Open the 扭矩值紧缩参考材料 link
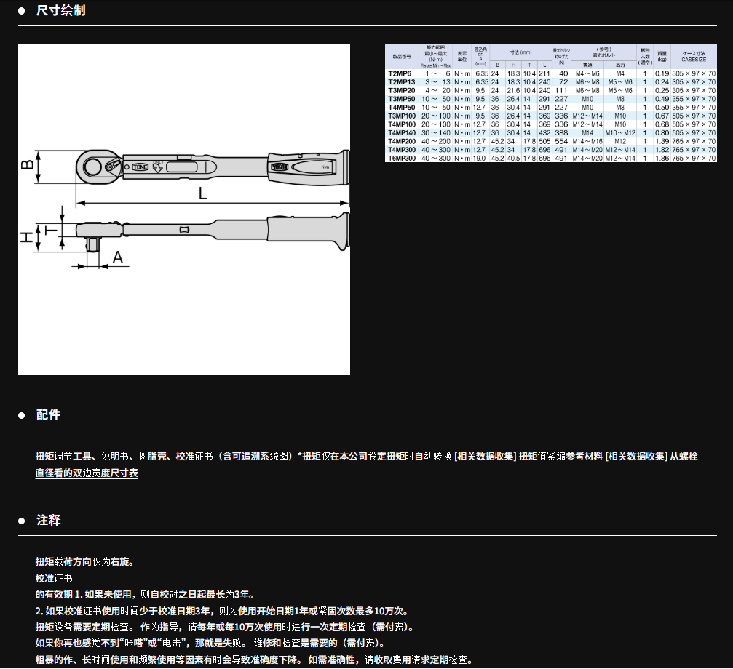This screenshot has width=733, height=669. click(560, 457)
